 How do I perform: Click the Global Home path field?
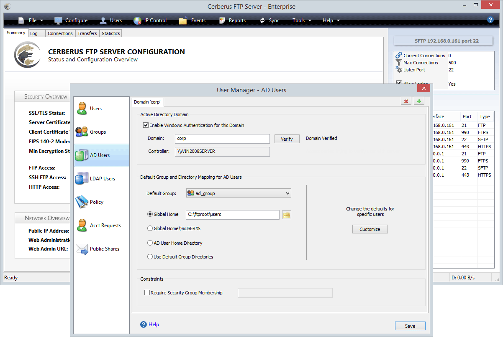233,215
